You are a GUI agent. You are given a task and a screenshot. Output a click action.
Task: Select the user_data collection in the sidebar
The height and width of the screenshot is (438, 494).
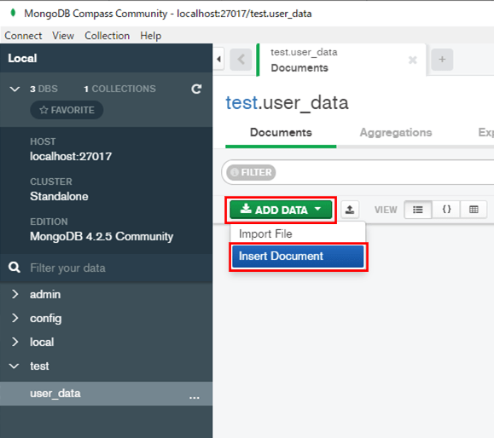pos(106,394)
